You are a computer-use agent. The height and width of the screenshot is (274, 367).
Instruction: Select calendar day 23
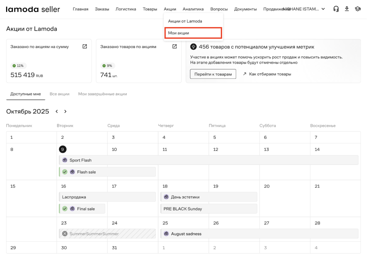pos(64,223)
